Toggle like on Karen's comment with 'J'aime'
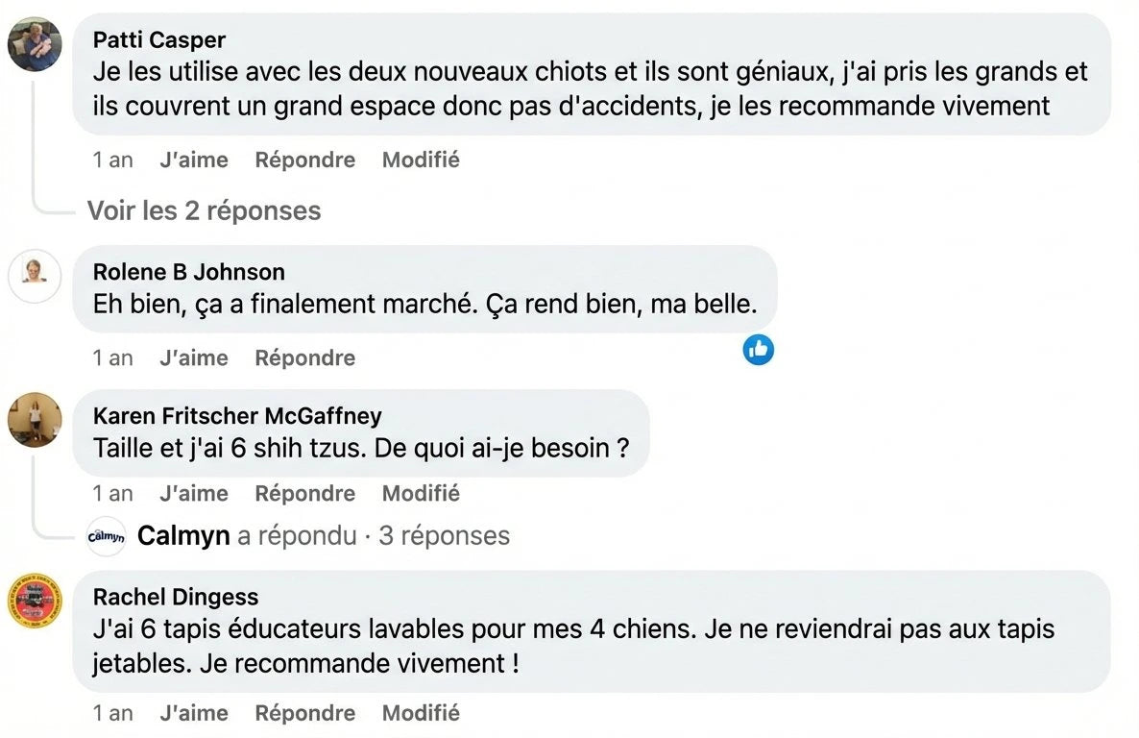The image size is (1139, 738). click(x=194, y=493)
